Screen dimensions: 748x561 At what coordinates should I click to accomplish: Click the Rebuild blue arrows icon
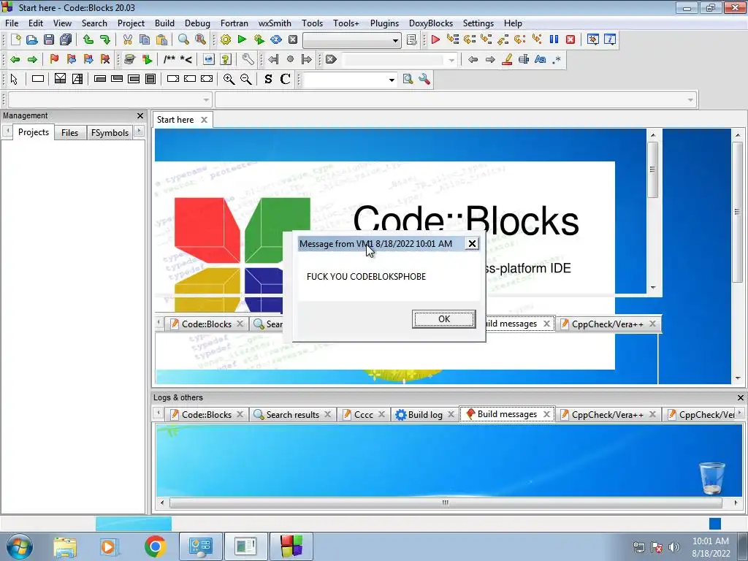(x=275, y=39)
